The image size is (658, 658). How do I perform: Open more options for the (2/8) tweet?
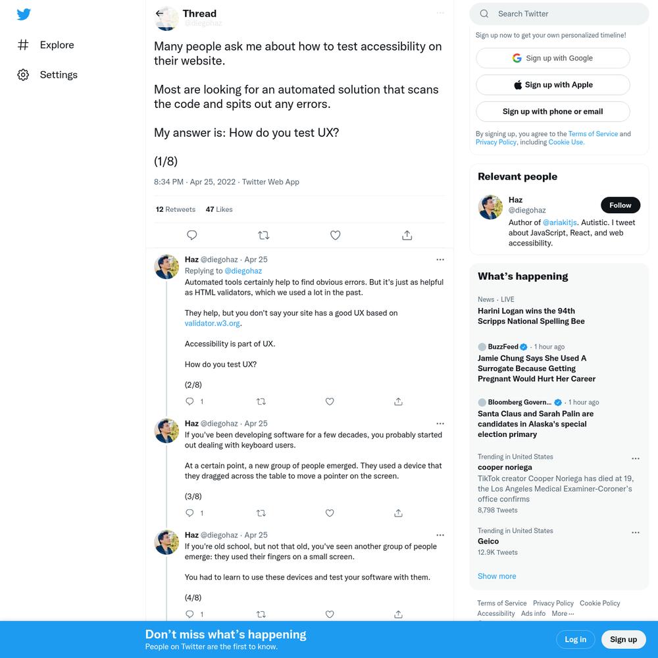[440, 260]
